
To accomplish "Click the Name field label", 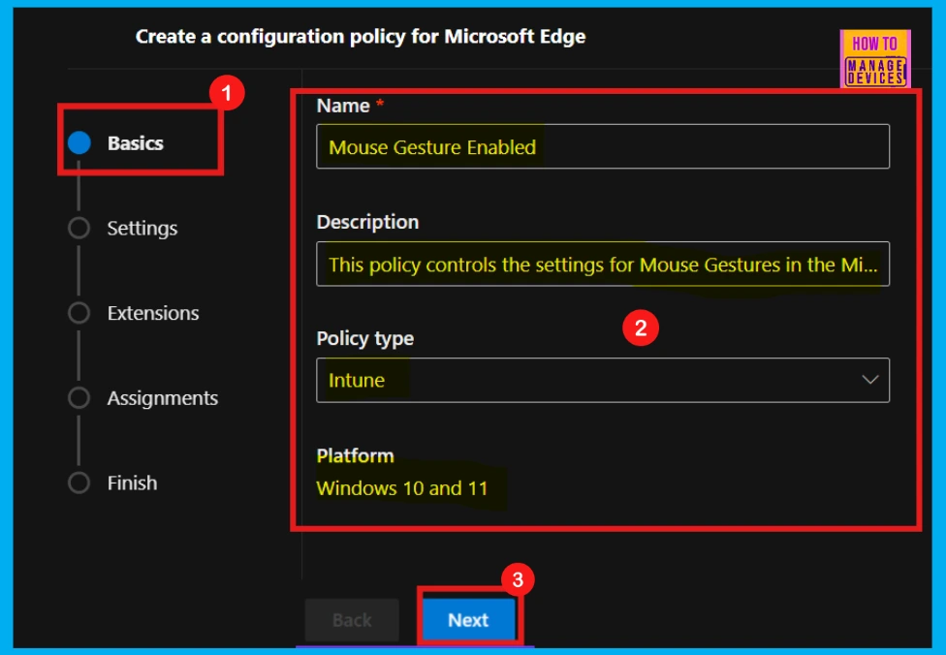I will tap(343, 106).
